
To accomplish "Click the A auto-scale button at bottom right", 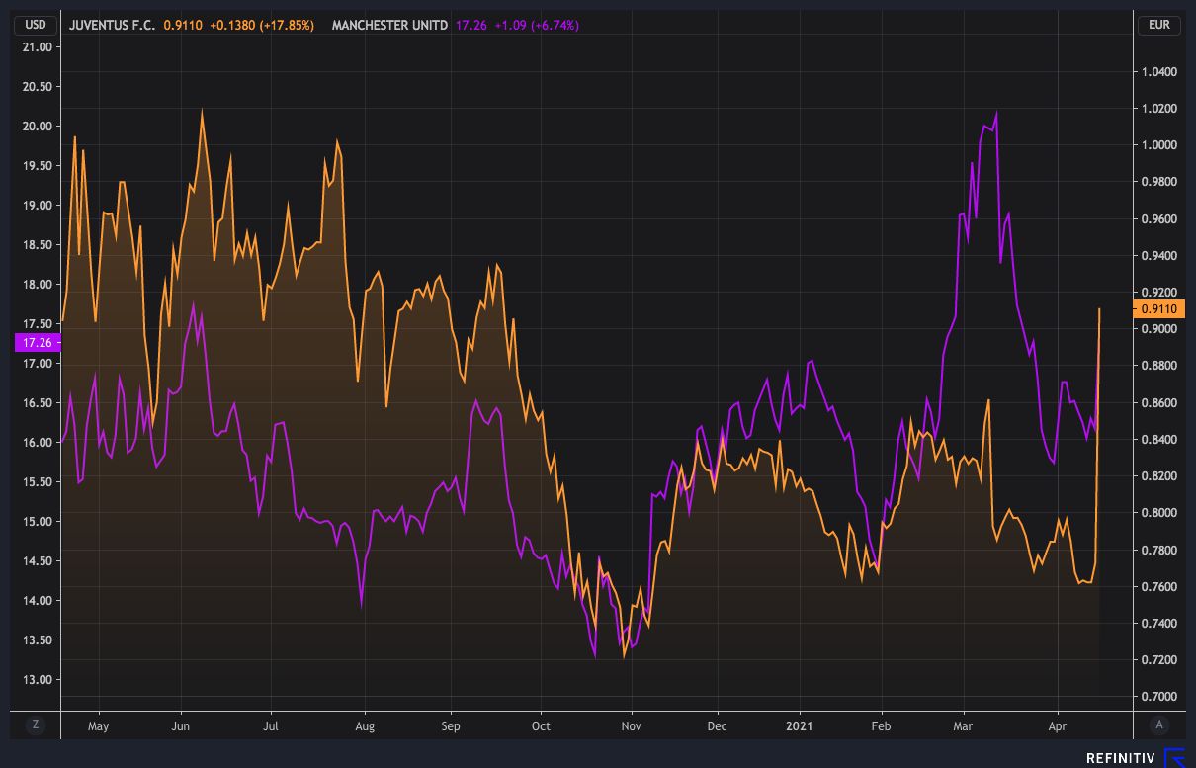I will 1158,725.
